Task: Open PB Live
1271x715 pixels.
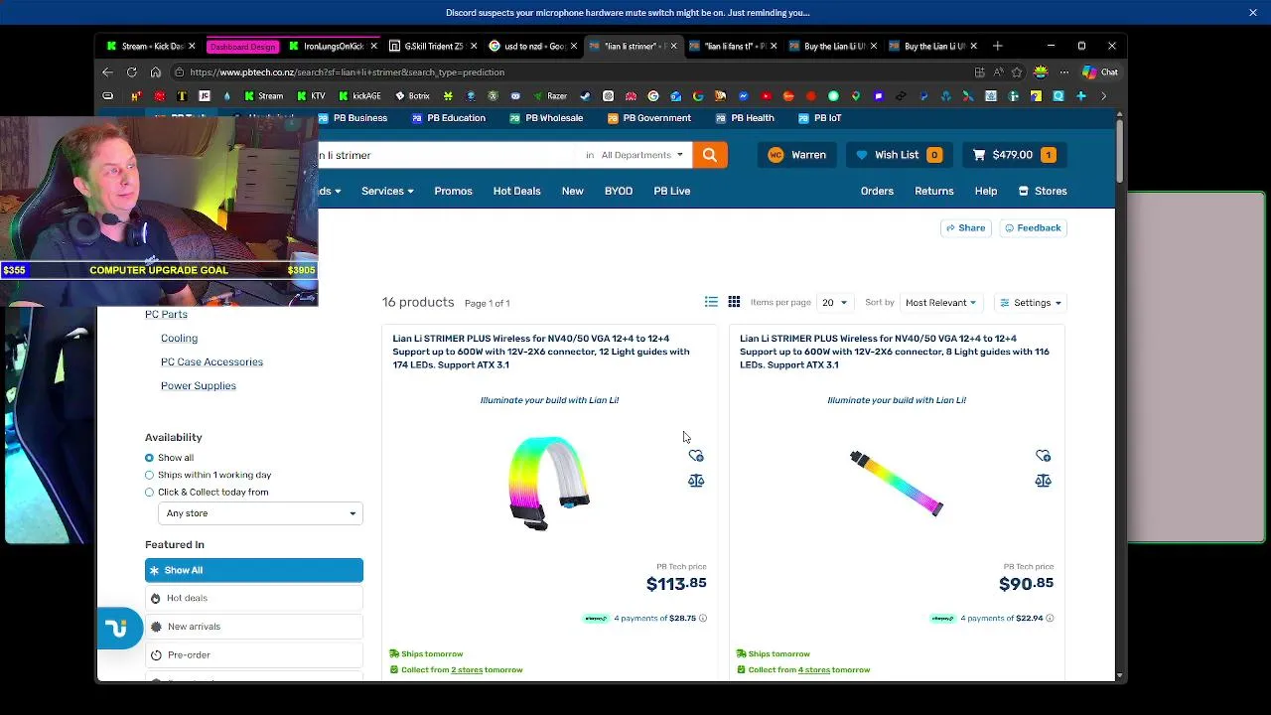Action: point(672,191)
